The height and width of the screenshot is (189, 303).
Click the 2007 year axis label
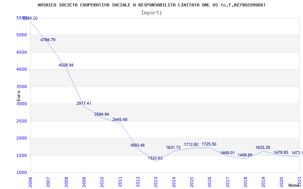point(48,182)
